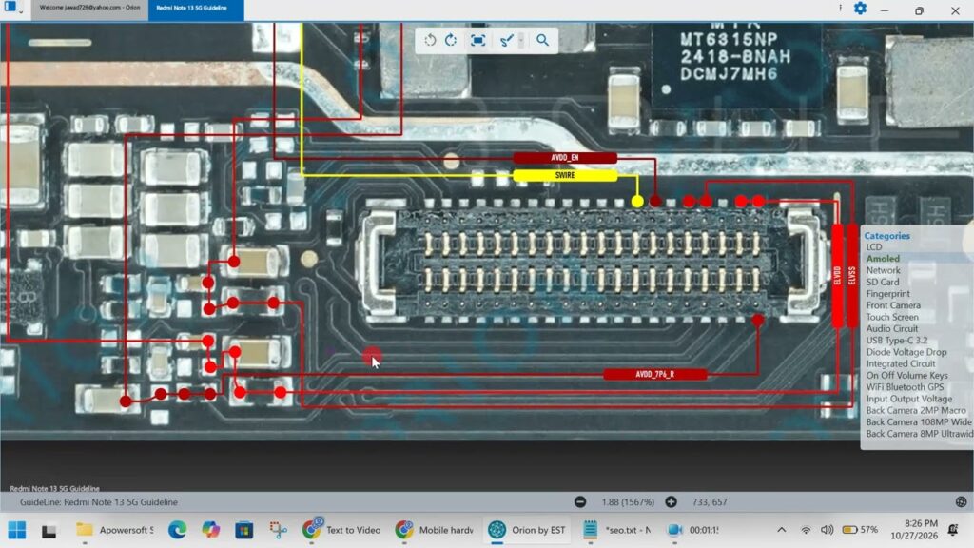Open the Windows Start menu
Viewport: 974px width, 548px height.
point(17,530)
